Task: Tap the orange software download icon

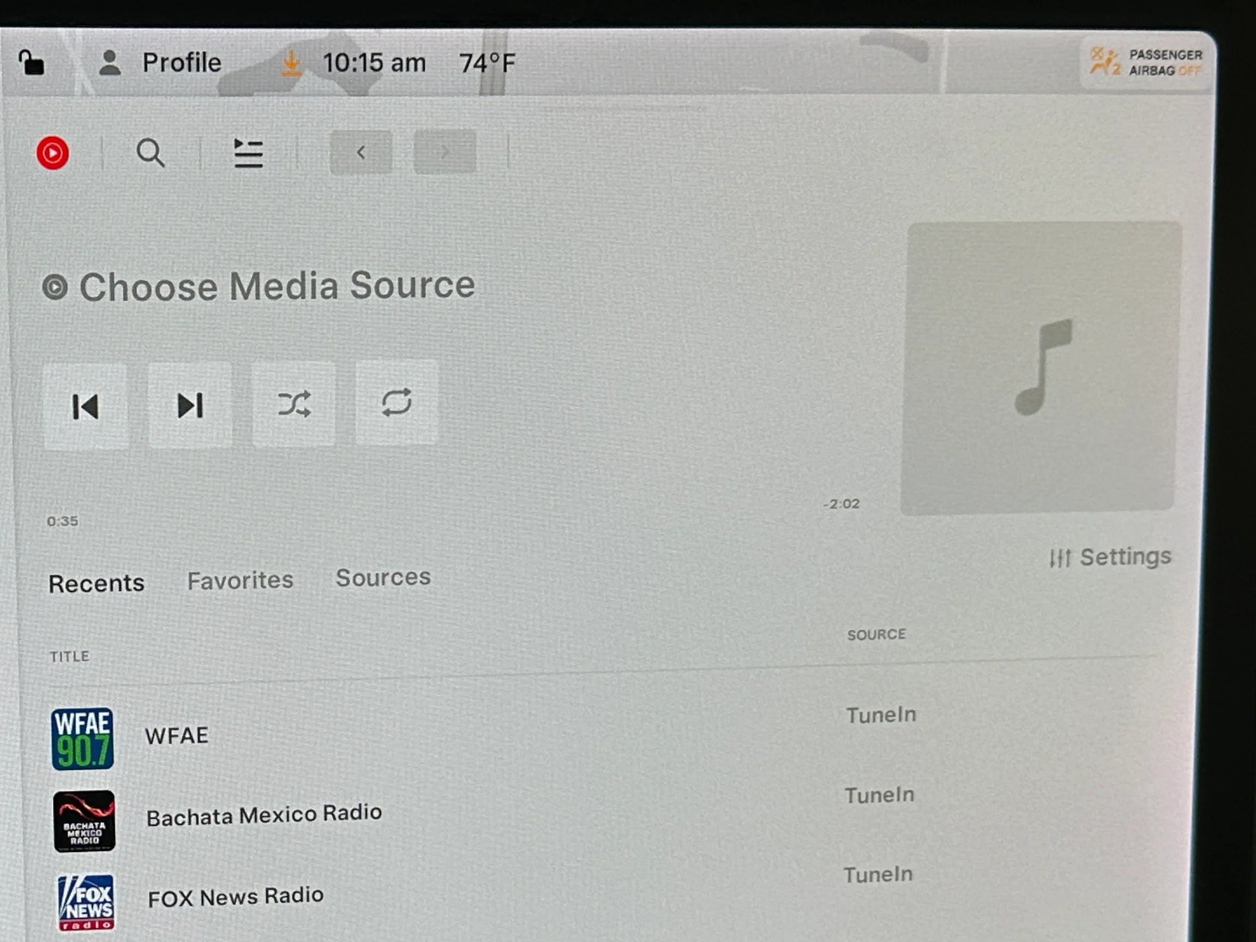Action: click(291, 63)
